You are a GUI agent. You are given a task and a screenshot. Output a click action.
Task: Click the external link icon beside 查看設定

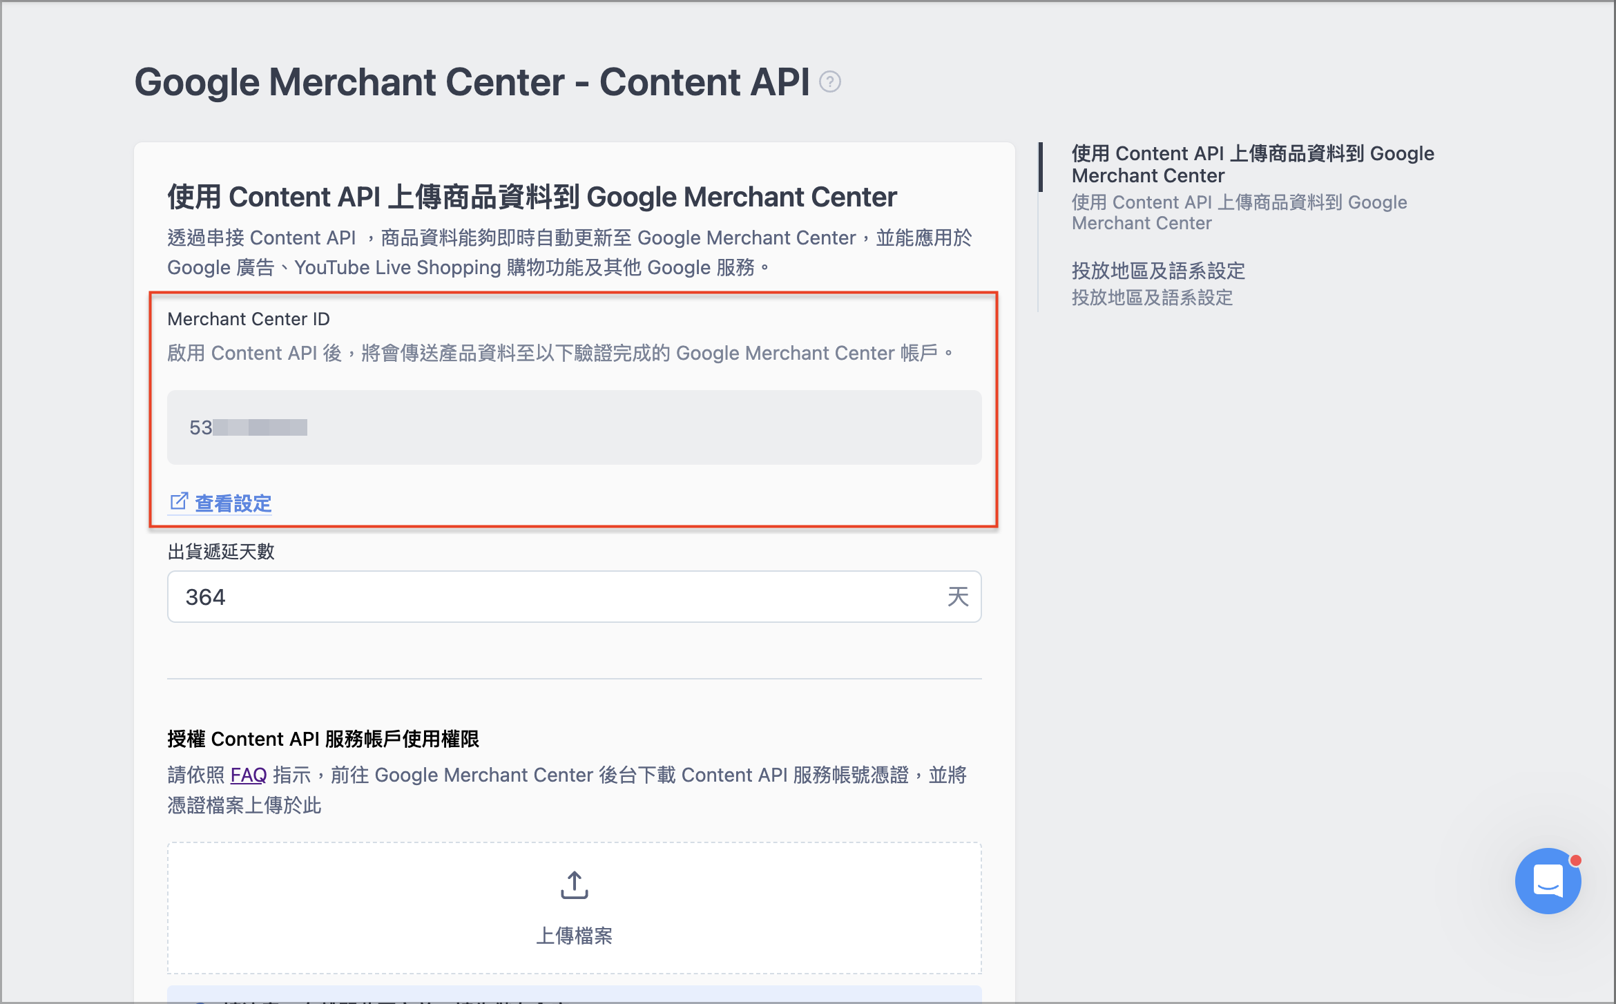tap(178, 502)
